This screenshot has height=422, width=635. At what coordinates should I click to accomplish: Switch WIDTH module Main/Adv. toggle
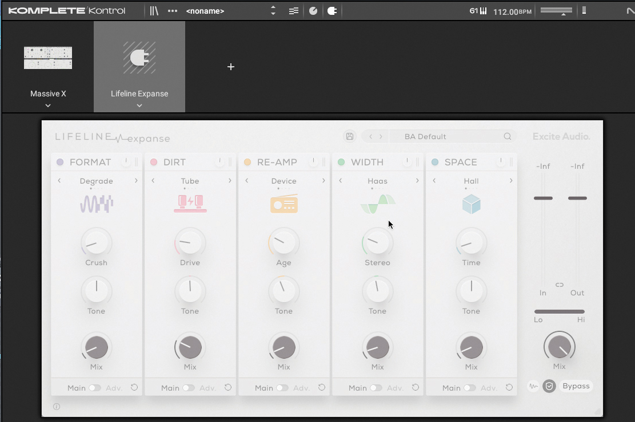click(376, 388)
